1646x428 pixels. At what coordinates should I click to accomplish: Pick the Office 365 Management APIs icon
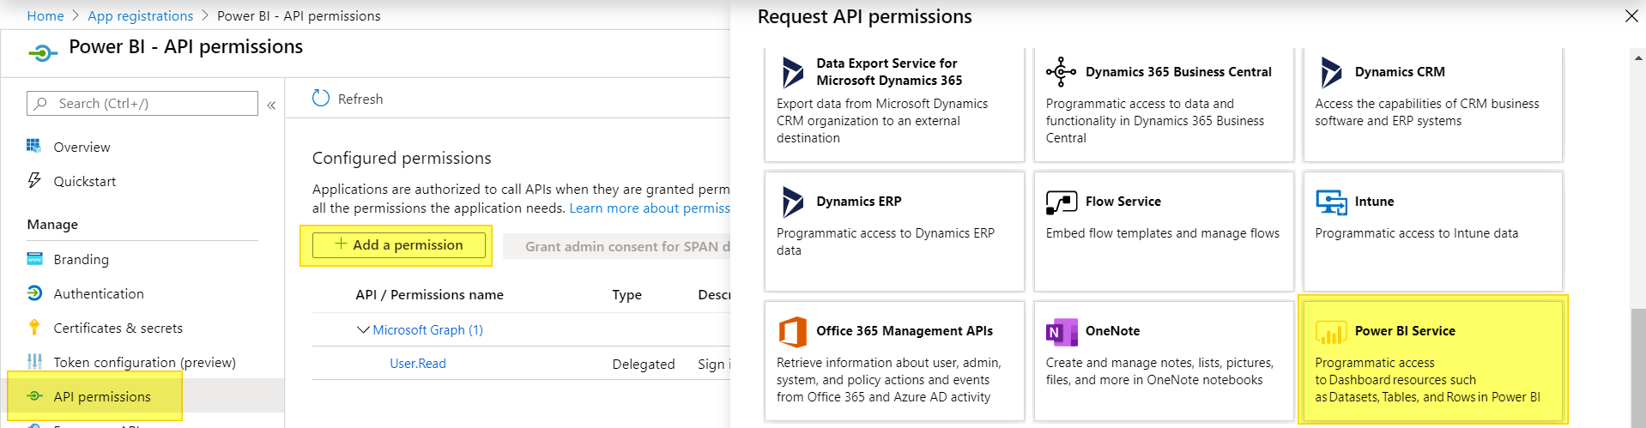coord(792,331)
